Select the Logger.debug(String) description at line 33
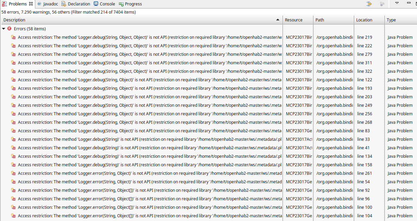The height and width of the screenshot is (221, 417). point(150,139)
